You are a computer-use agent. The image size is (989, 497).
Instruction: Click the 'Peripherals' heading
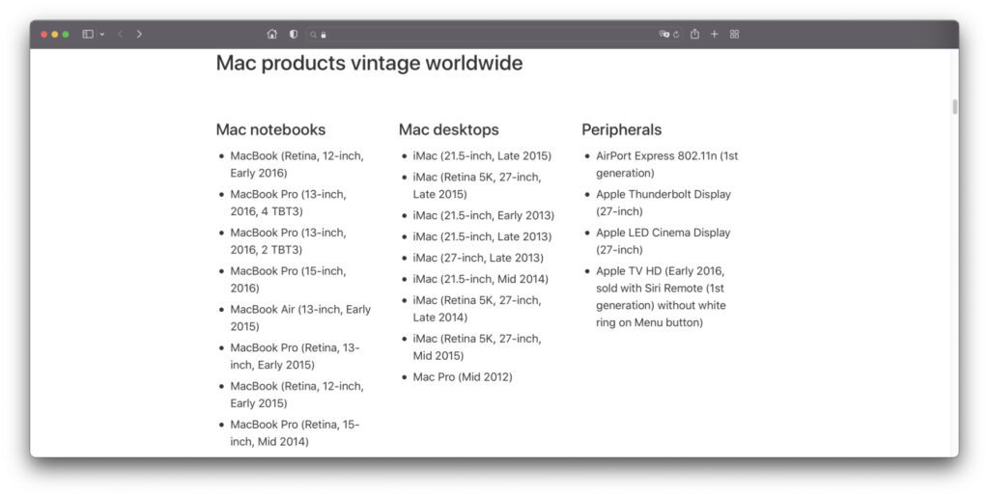tap(621, 129)
